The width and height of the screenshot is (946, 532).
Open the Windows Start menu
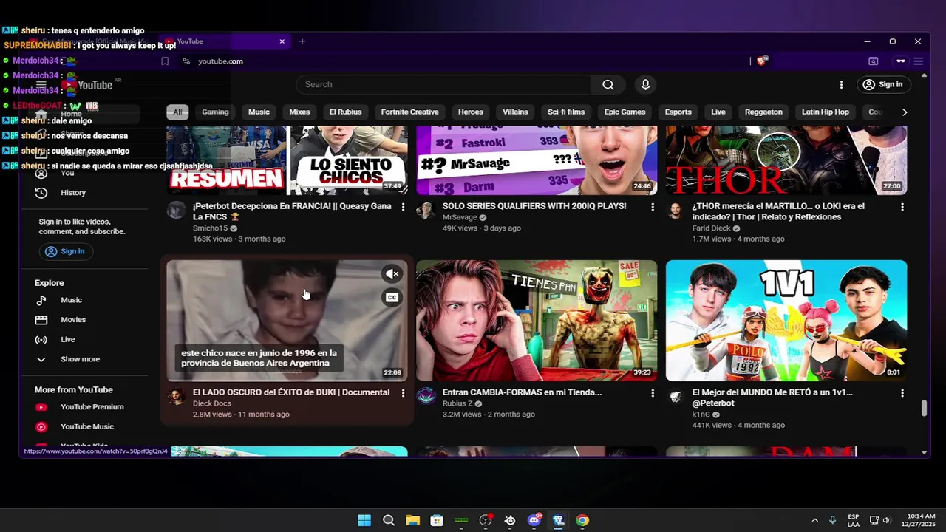364,520
